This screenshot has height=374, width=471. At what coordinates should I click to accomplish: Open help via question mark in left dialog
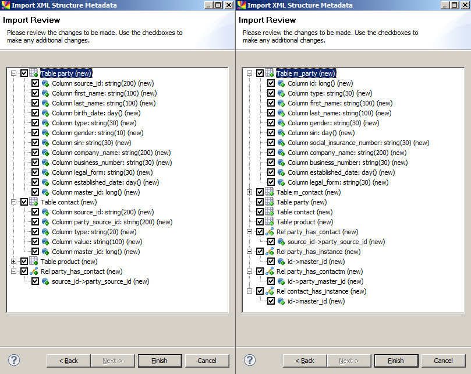coord(14,361)
